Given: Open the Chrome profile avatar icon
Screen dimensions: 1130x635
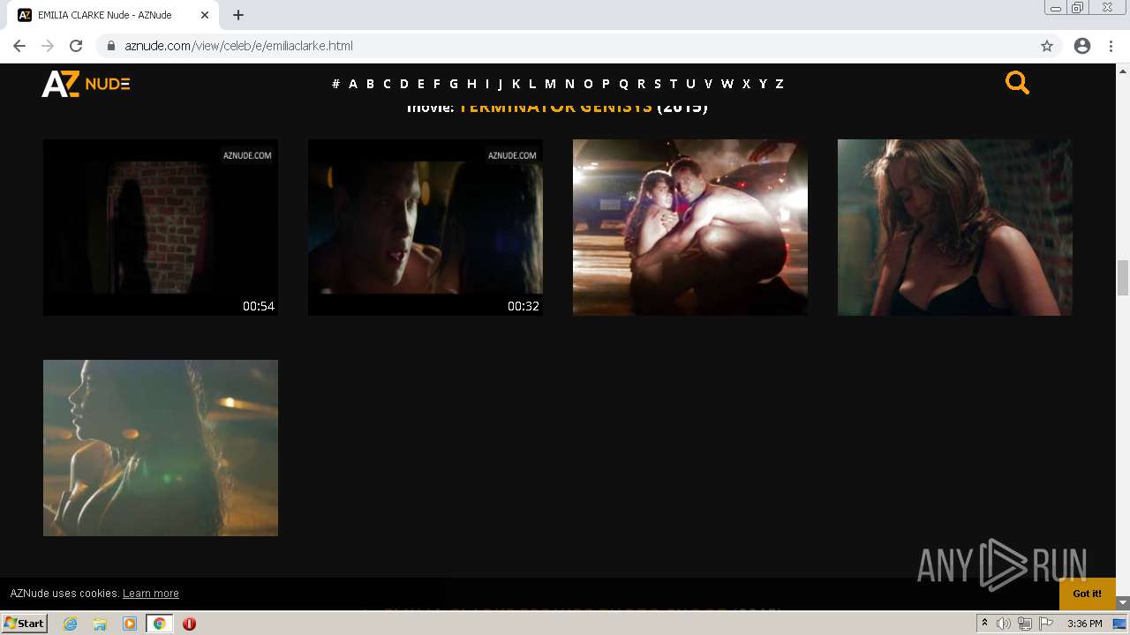Looking at the screenshot, I should tap(1082, 46).
